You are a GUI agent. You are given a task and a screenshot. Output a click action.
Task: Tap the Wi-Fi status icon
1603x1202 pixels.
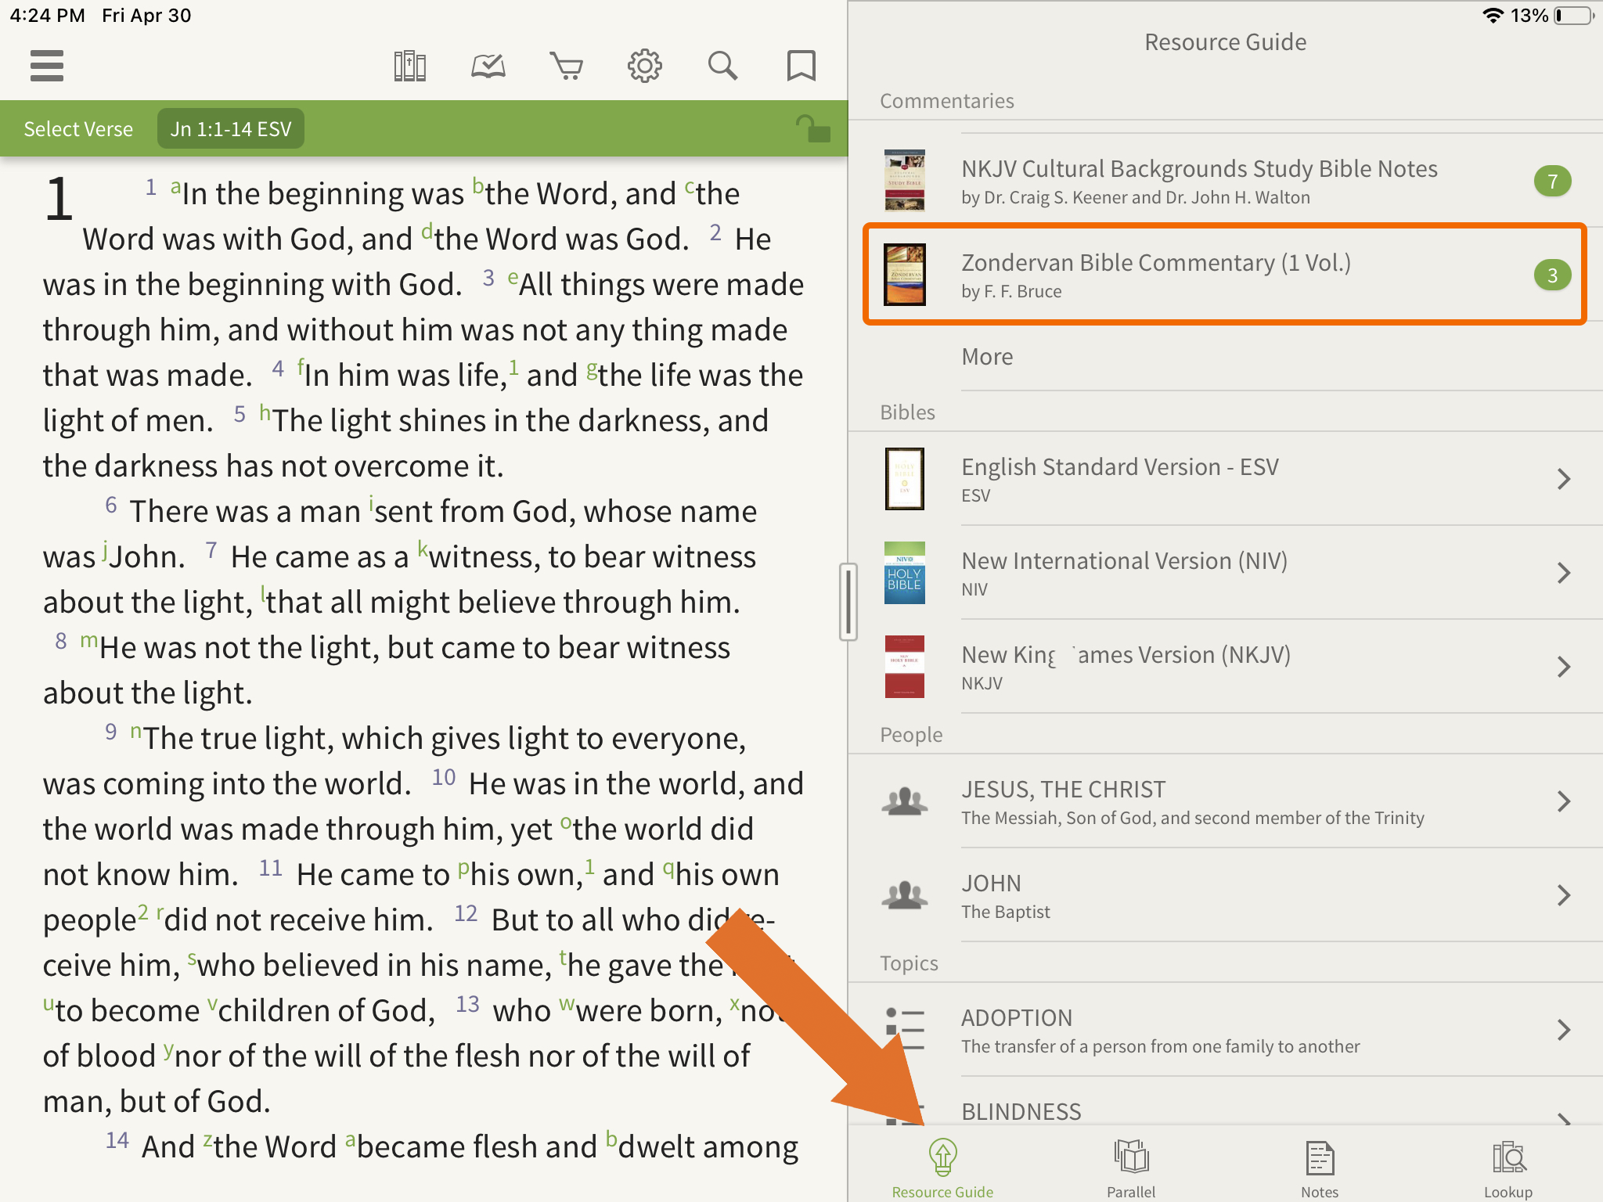click(1493, 16)
